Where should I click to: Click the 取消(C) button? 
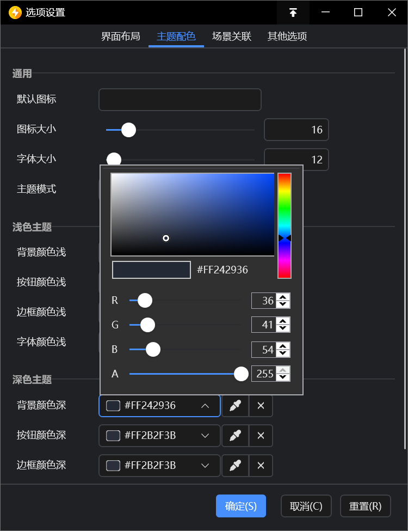coord(306,506)
